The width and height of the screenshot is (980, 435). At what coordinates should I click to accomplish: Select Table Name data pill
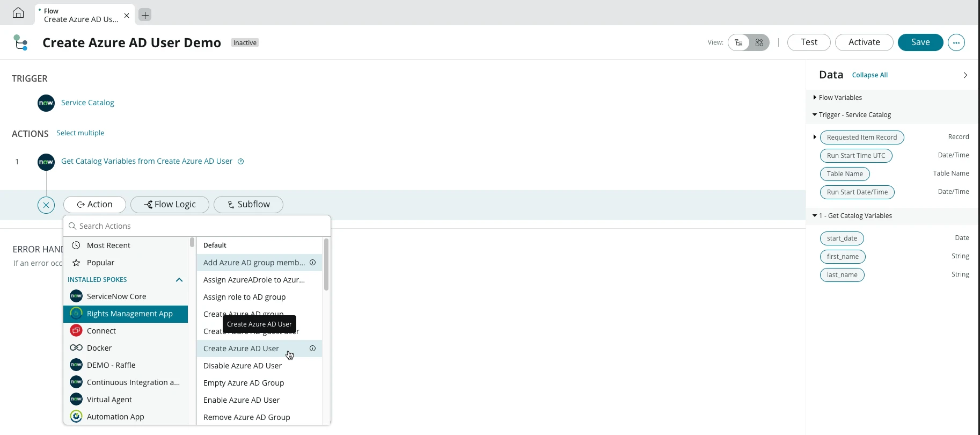point(845,174)
